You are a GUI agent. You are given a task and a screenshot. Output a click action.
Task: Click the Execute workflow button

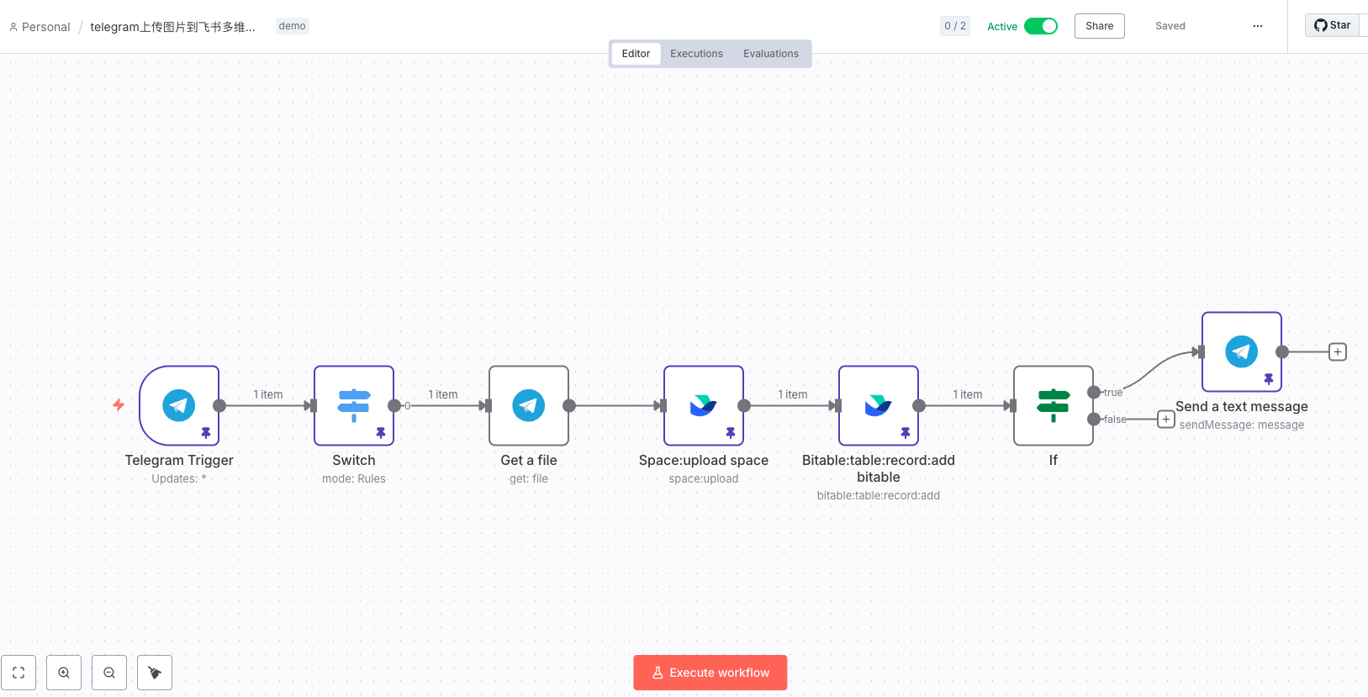[x=710, y=673]
